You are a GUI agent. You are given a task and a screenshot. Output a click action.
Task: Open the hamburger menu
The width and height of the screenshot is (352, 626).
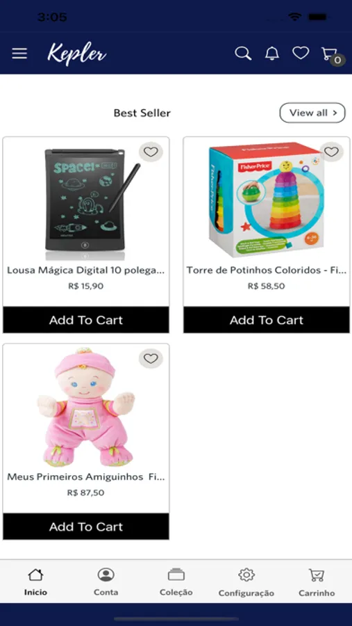19,54
